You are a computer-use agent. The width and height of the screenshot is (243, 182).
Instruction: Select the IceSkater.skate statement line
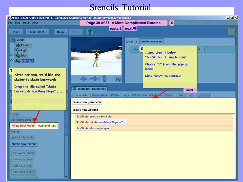pyautogui.click(x=154, y=122)
